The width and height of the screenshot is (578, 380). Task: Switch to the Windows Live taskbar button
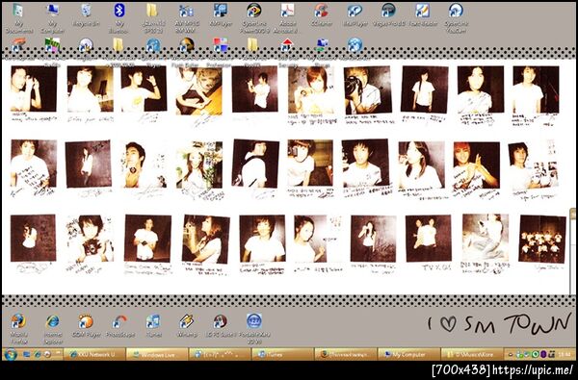(157, 354)
